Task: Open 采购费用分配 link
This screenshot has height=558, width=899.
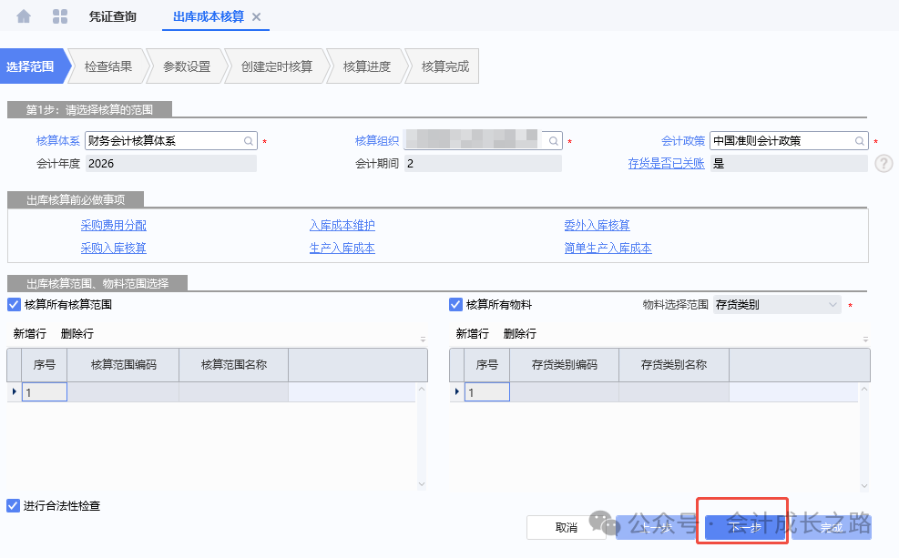Action: (x=113, y=226)
